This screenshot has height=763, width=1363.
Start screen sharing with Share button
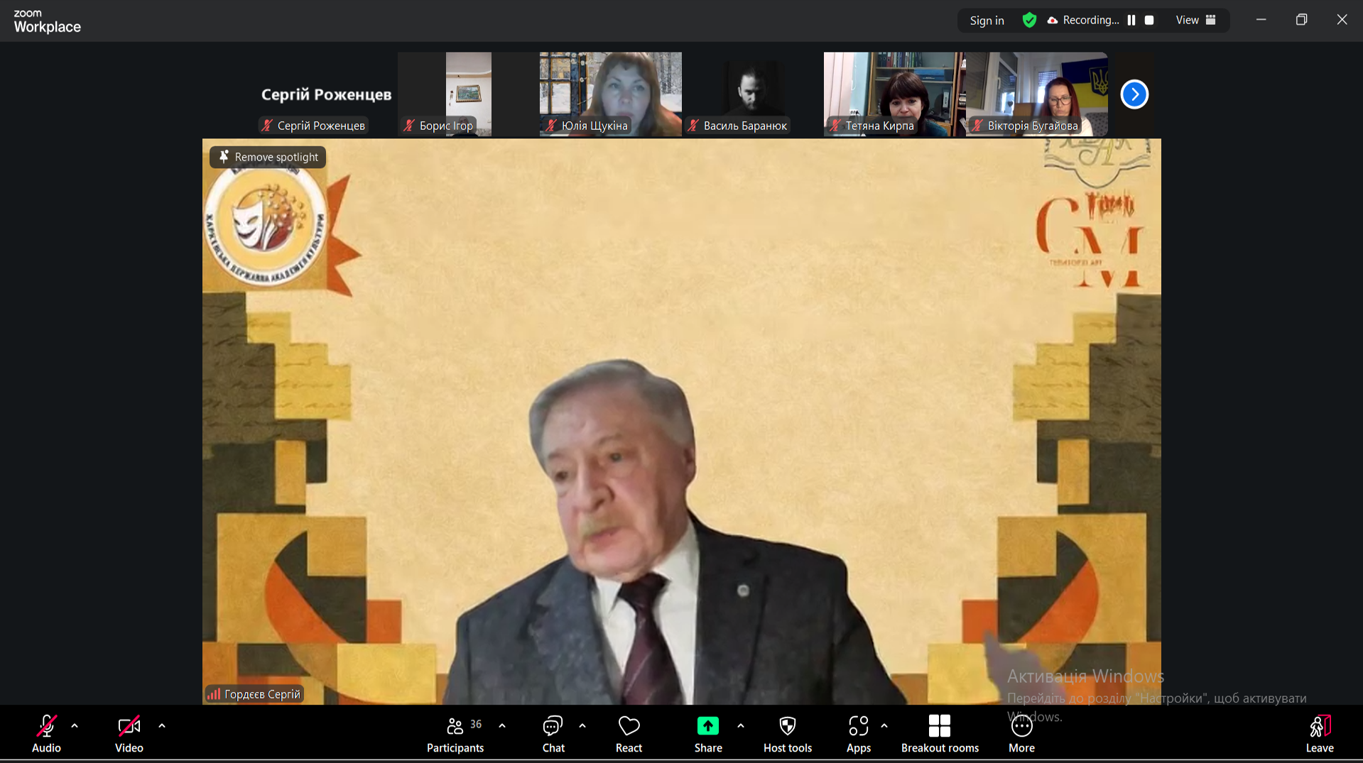[707, 734]
